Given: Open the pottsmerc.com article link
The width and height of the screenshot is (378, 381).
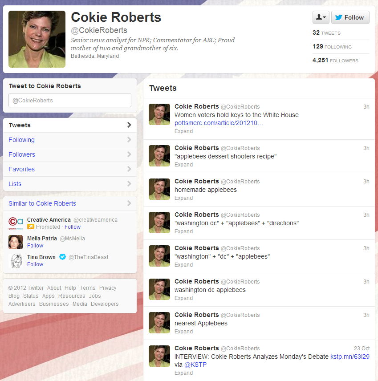Looking at the screenshot, I should coord(219,123).
